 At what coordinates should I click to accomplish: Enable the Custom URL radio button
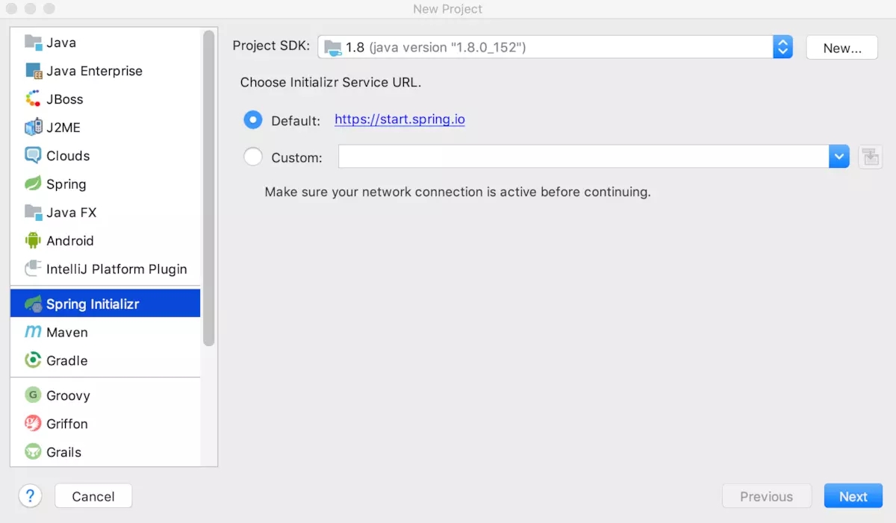[253, 157]
